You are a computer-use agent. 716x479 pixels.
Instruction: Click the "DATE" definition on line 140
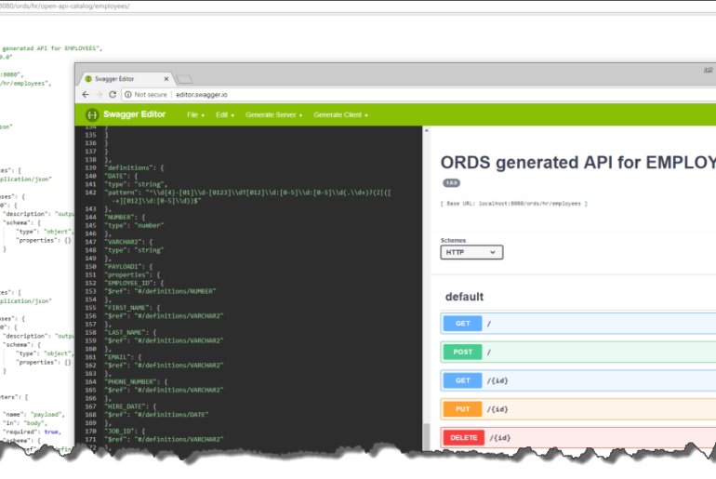[x=122, y=177]
